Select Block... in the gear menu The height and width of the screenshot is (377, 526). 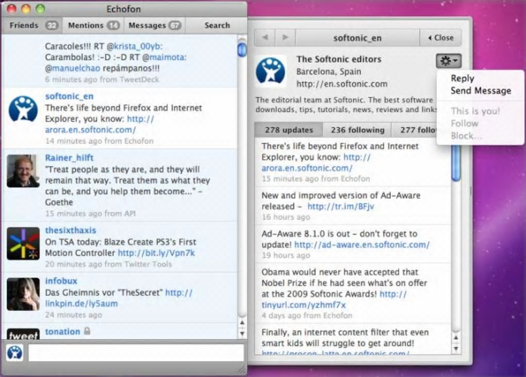(x=467, y=136)
